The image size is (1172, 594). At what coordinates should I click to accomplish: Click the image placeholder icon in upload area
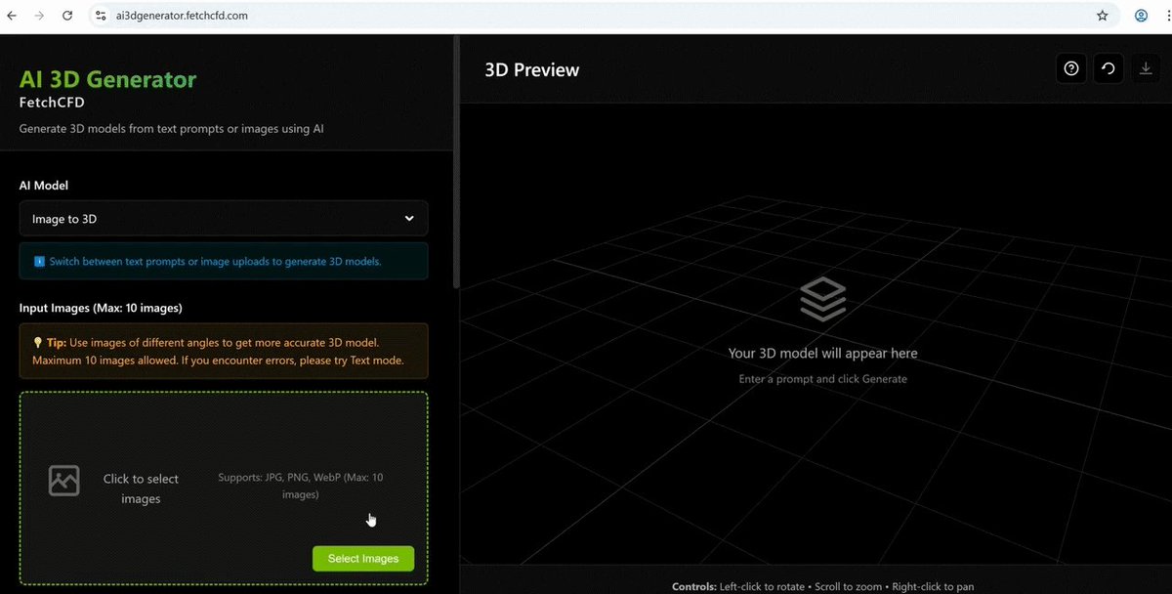64,480
